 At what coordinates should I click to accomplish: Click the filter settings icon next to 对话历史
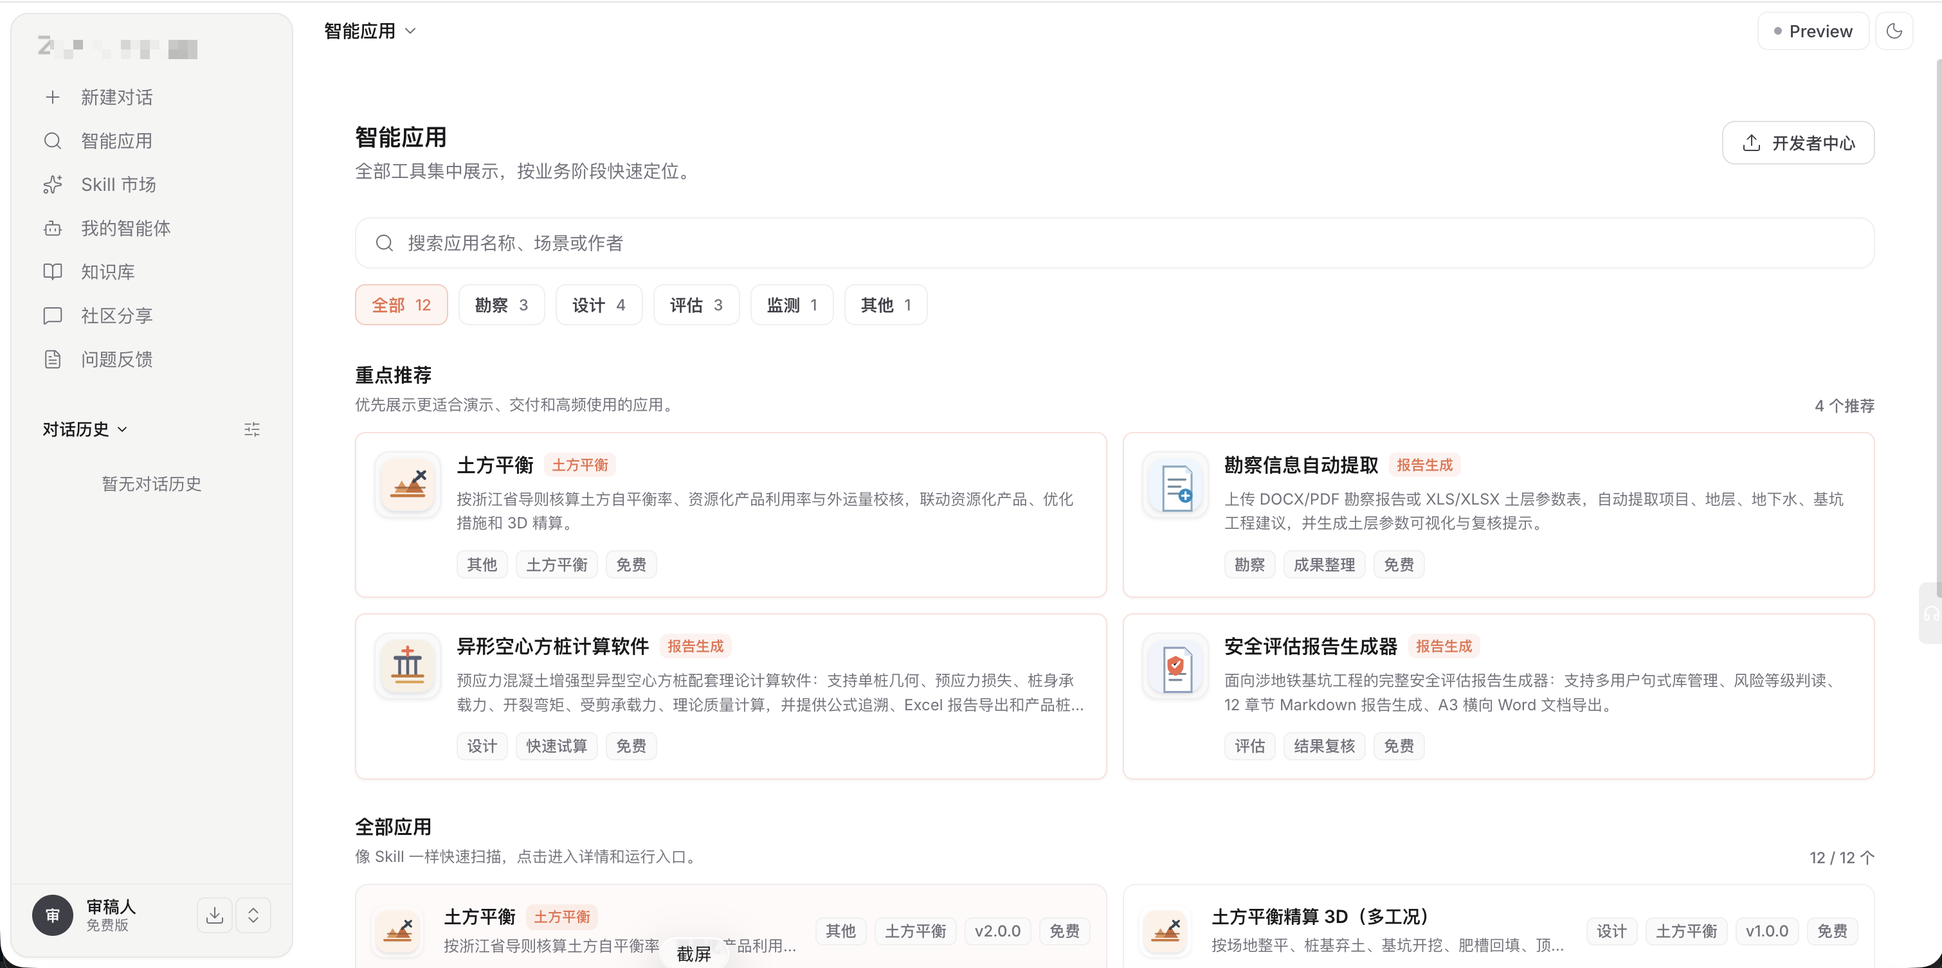click(x=252, y=429)
